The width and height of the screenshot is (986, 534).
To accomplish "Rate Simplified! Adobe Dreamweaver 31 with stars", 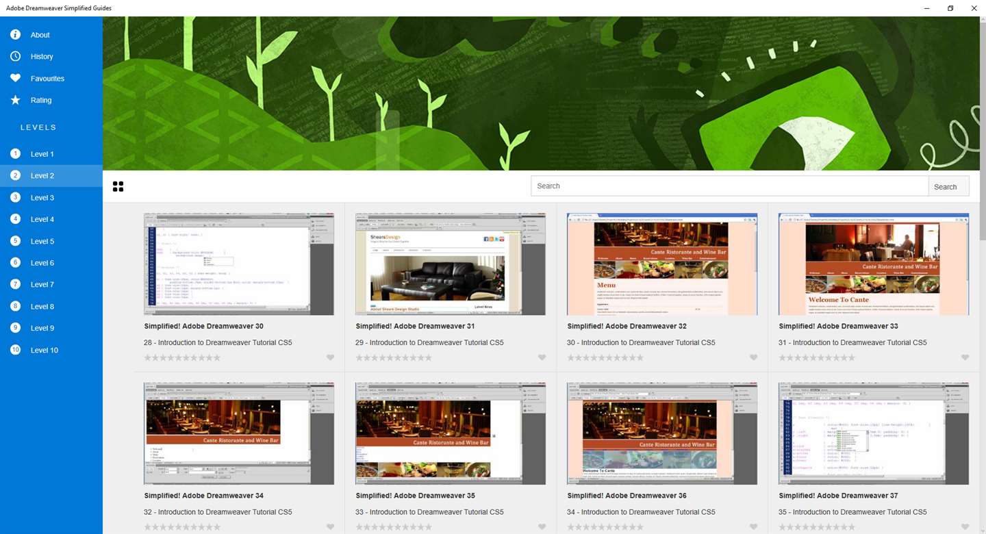I will click(x=394, y=357).
